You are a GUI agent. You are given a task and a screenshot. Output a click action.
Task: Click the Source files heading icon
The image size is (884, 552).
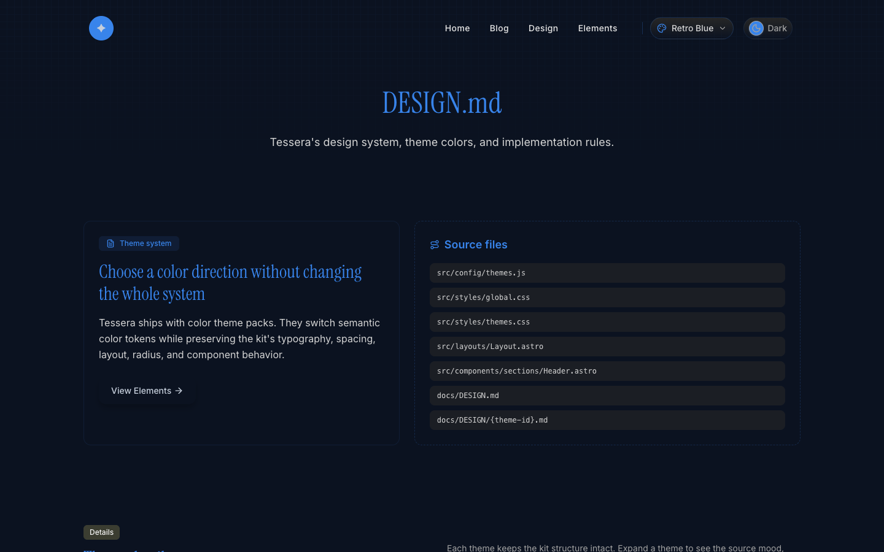click(x=435, y=245)
